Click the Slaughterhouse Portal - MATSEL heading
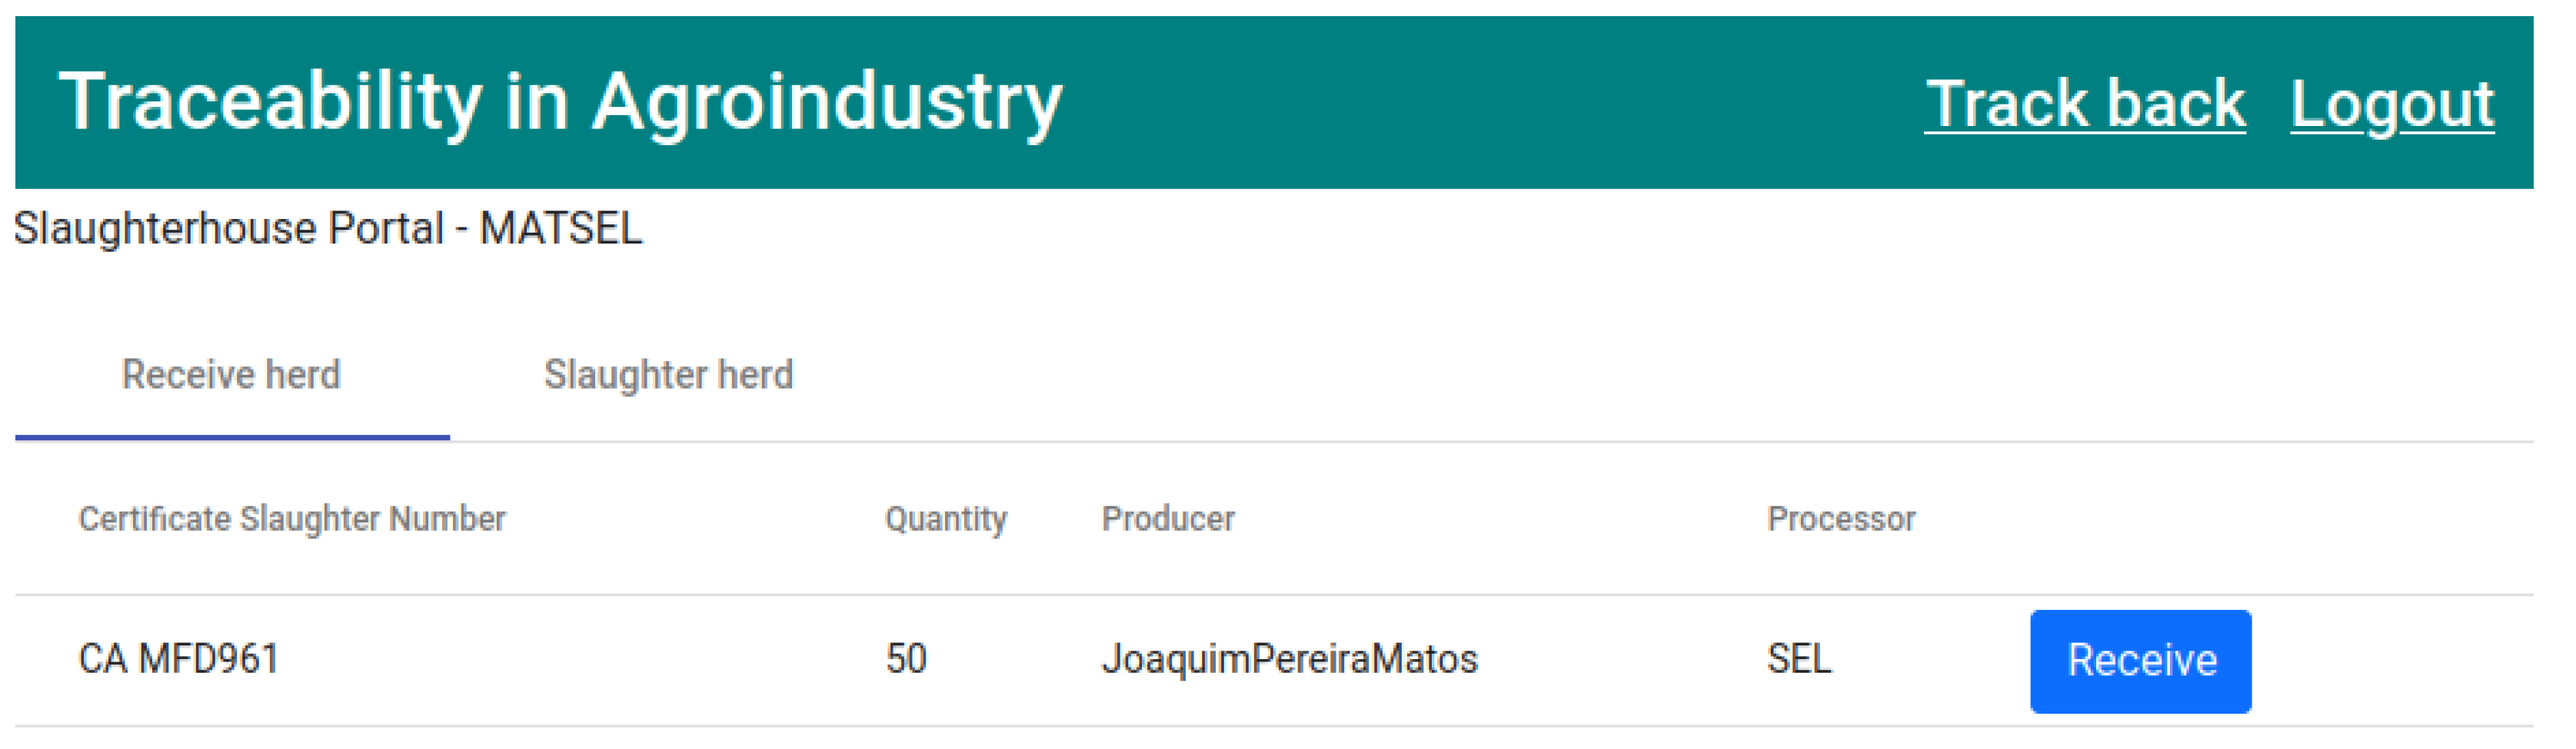 click(x=328, y=229)
